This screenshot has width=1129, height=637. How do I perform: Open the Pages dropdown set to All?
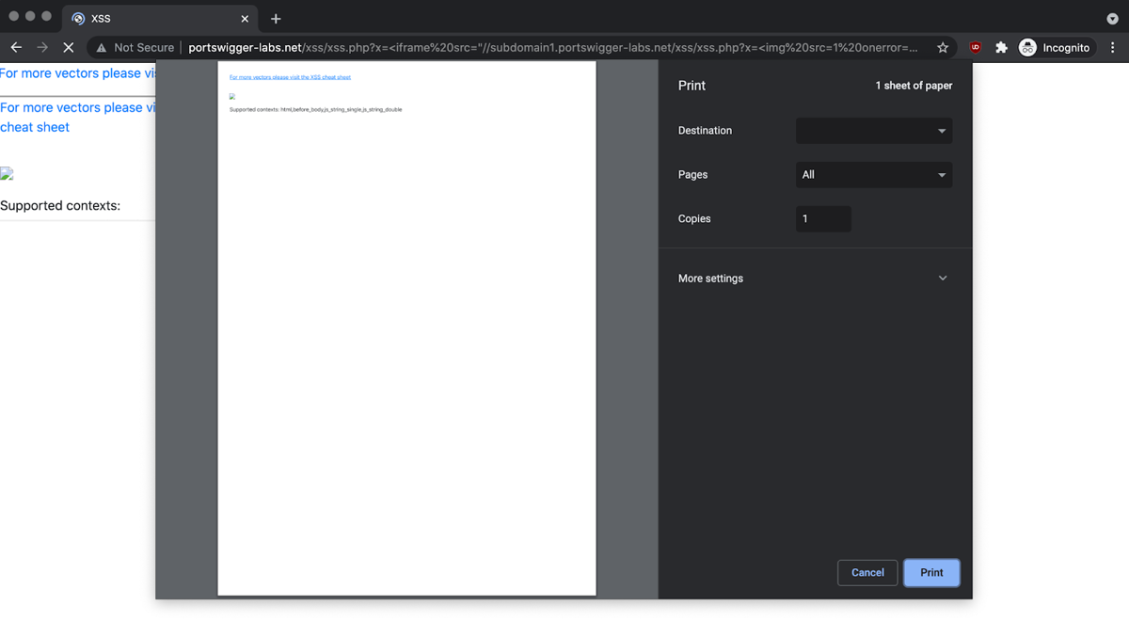[x=873, y=175]
